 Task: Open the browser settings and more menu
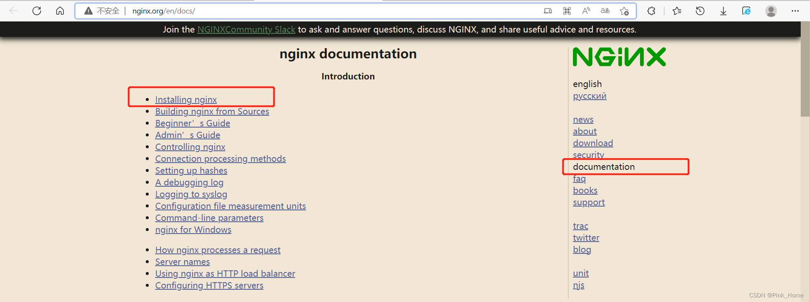[x=795, y=11]
